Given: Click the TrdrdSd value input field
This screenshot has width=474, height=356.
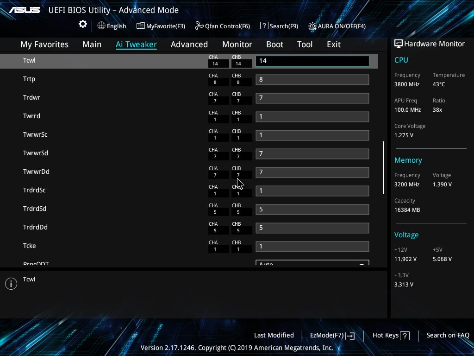Looking at the screenshot, I should tap(312, 209).
